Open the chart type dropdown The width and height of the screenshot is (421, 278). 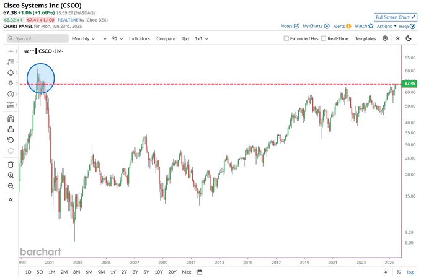117,38
